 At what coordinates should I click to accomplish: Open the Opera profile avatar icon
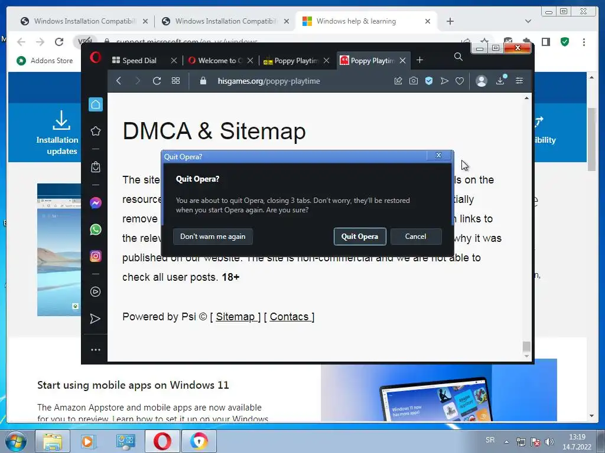[481, 80]
